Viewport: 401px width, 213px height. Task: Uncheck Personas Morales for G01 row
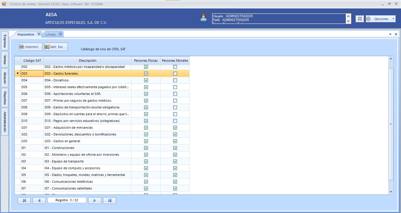click(175, 128)
